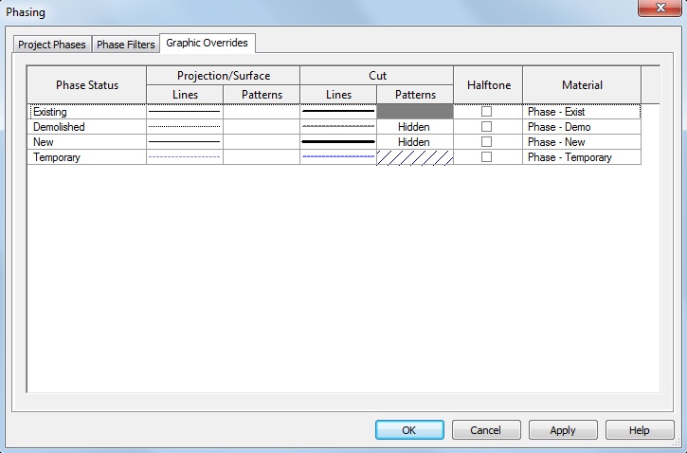Screen dimensions: 687x453
Task: Apply the graphic override changes
Action: (x=563, y=429)
